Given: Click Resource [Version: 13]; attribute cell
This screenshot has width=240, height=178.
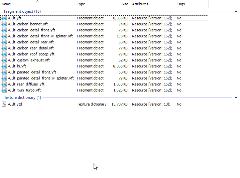Looking at the screenshot, I should 151,104.
